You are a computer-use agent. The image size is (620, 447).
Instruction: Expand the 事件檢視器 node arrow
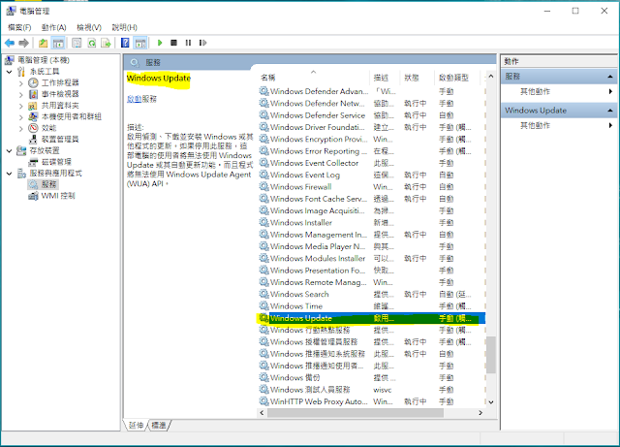(x=21, y=94)
